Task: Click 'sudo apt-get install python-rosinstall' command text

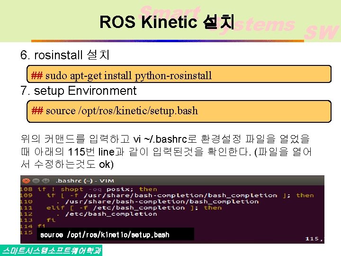Action: click(128, 76)
